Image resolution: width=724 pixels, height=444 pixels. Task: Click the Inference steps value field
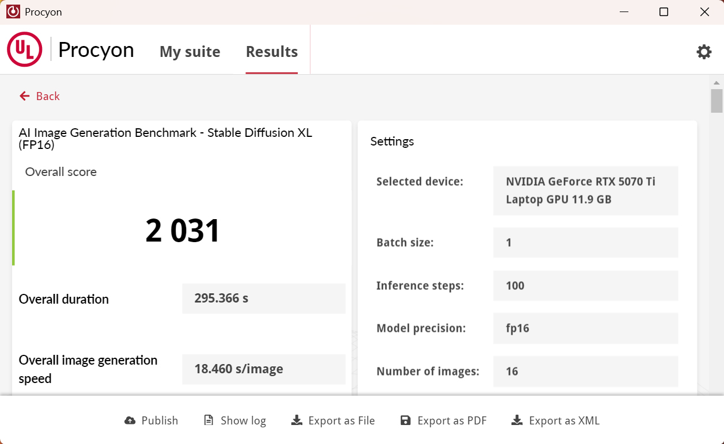[585, 285]
